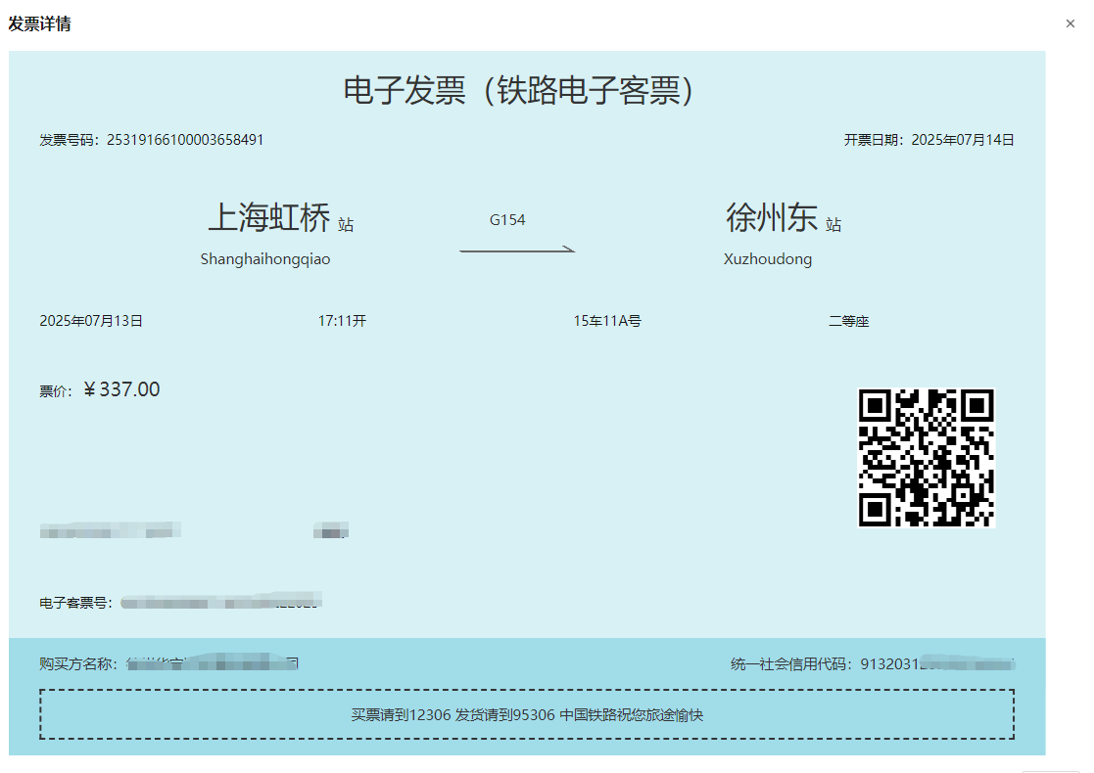Image resolution: width=1094 pixels, height=773 pixels.
Task: Click the 徐州东 arrival station name
Action: pos(772,217)
